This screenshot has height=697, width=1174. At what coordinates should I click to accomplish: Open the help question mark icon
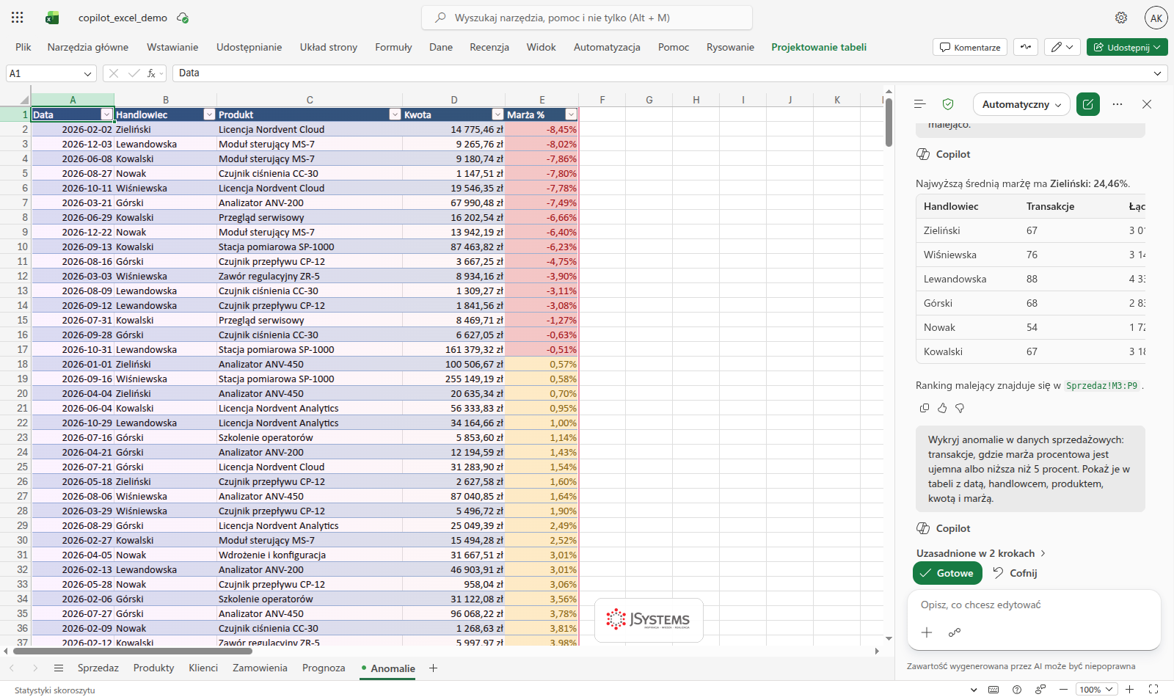pyautogui.click(x=1017, y=689)
